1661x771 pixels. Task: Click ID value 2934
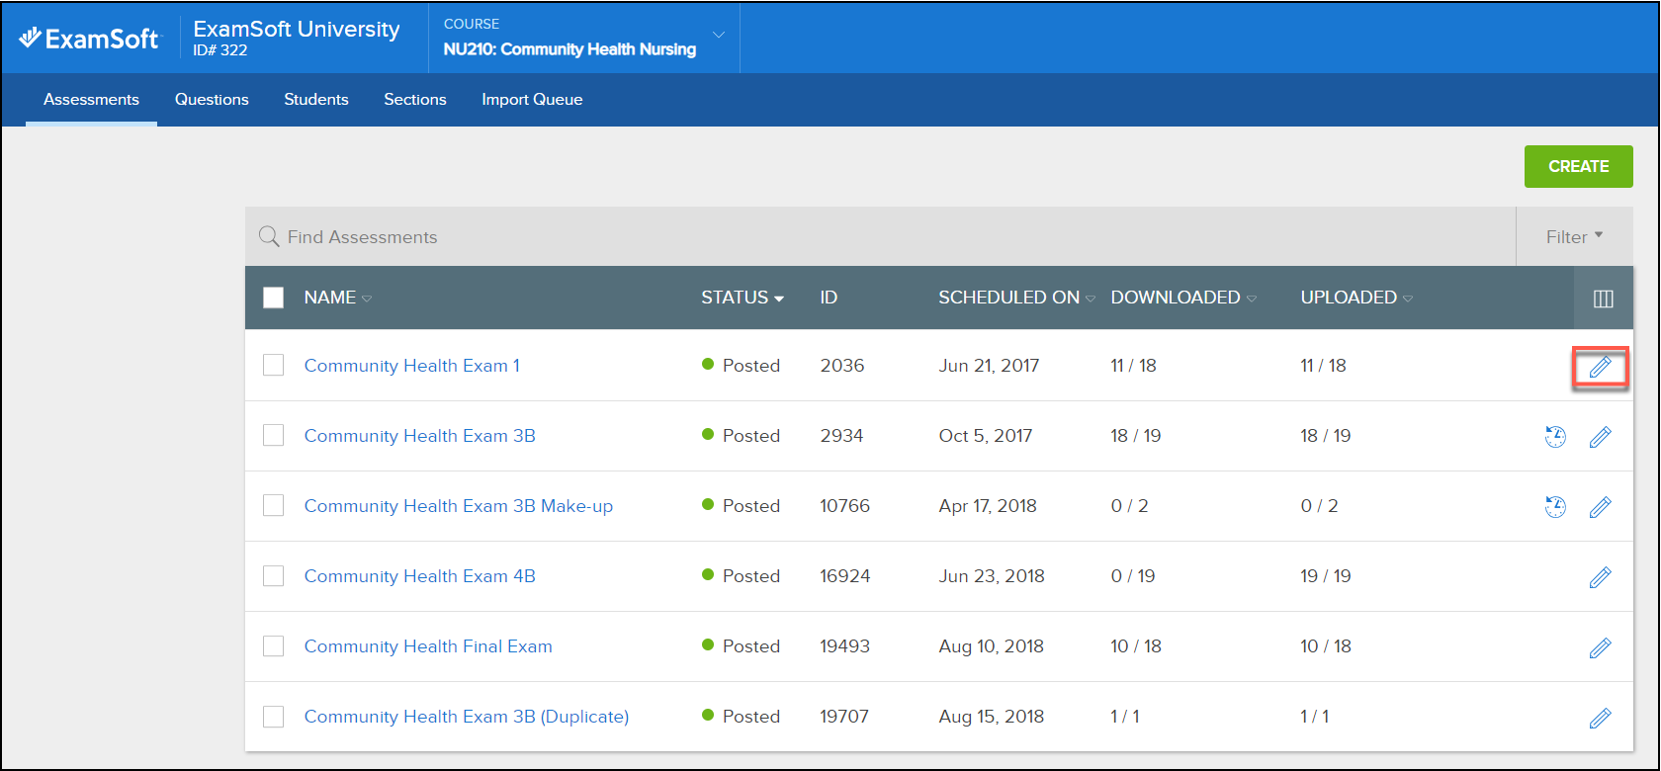tap(841, 436)
